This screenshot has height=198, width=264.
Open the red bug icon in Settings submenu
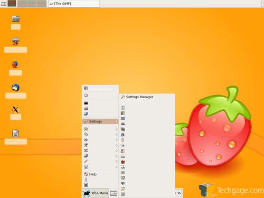[x=123, y=162]
